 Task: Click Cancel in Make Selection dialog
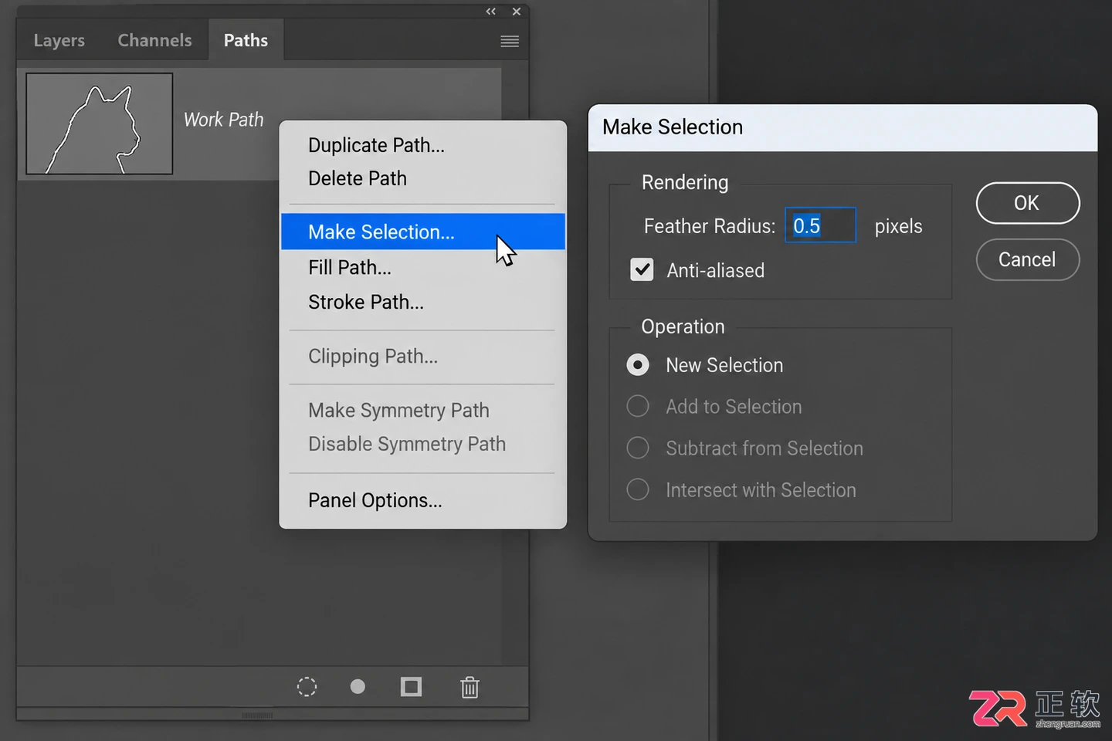(x=1028, y=259)
